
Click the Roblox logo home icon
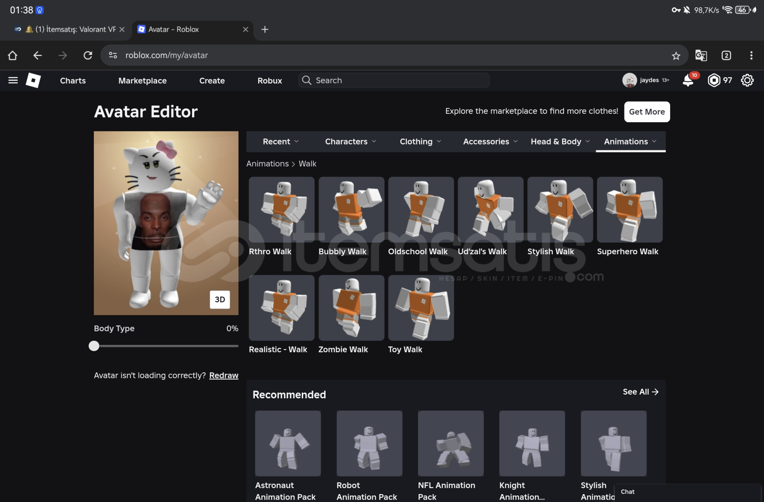[33, 80]
